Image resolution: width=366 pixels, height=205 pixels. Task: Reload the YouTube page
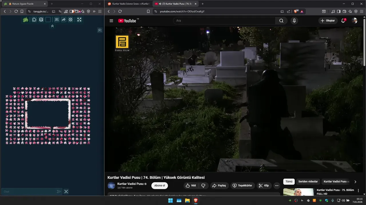[x=120, y=11]
